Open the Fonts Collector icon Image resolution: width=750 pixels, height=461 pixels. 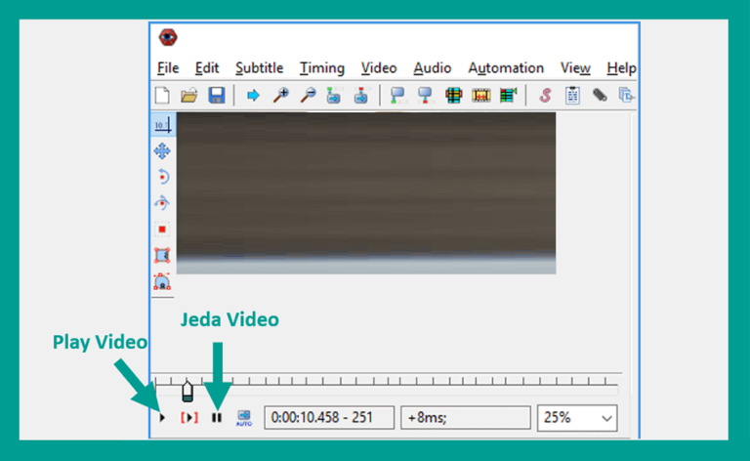click(x=627, y=95)
